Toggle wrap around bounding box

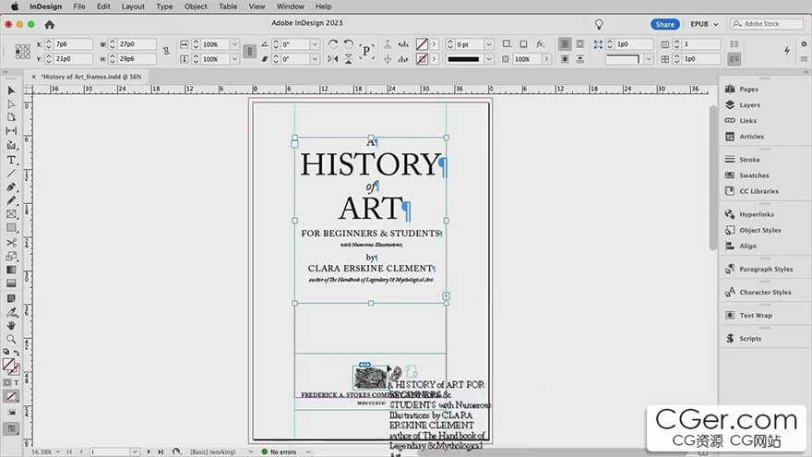[580, 44]
